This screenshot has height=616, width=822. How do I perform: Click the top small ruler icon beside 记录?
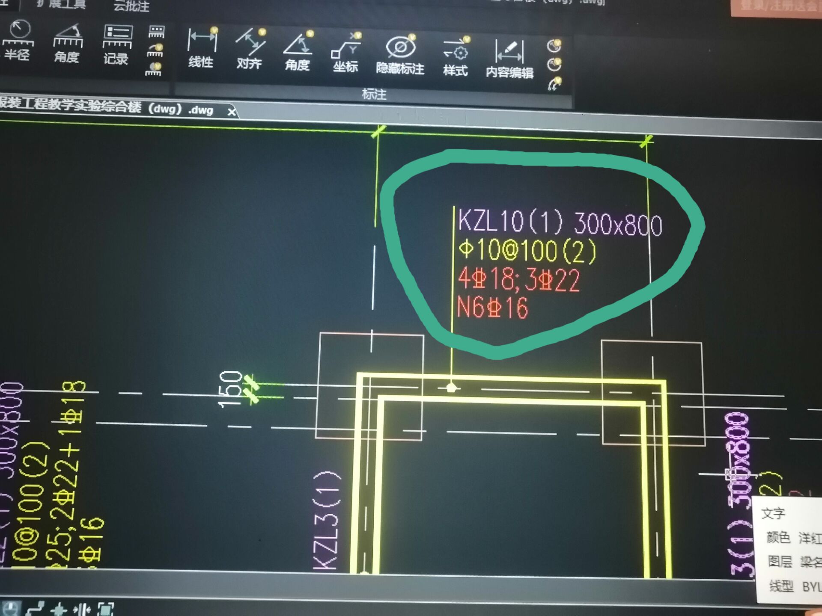(156, 32)
